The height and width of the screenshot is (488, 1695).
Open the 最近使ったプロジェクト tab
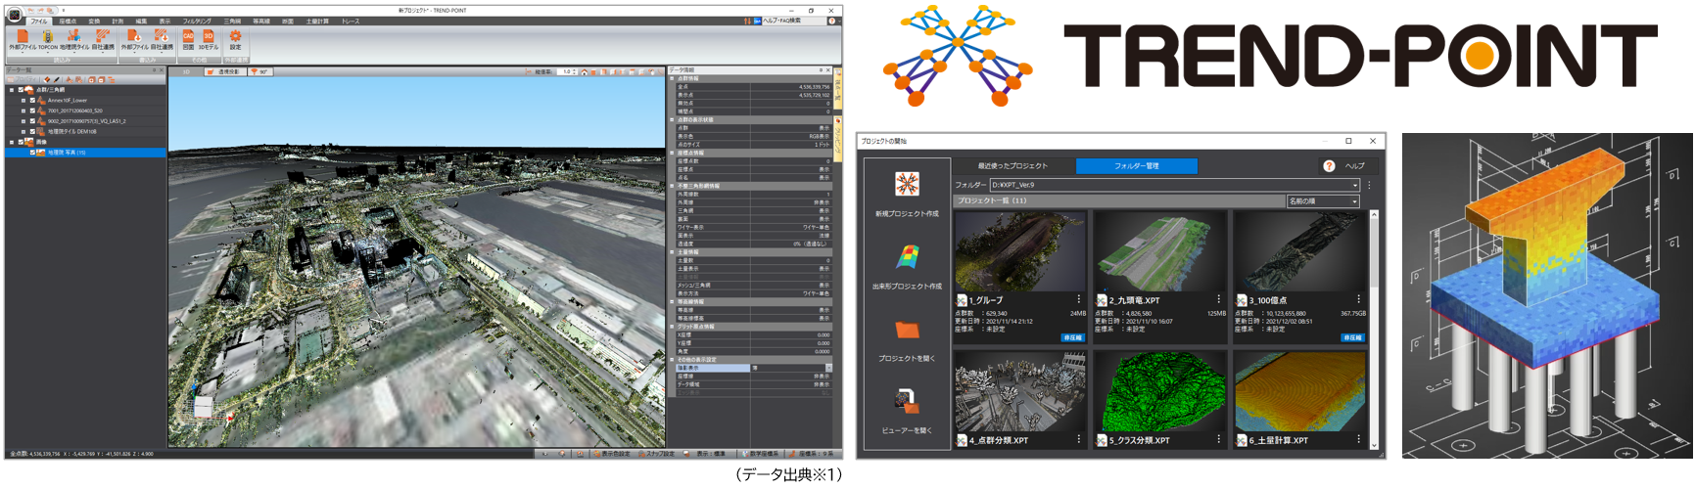click(1012, 166)
